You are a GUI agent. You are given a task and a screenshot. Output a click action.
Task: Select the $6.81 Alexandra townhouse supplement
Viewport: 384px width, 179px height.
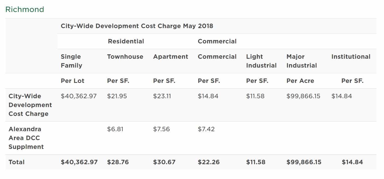pyautogui.click(x=115, y=129)
